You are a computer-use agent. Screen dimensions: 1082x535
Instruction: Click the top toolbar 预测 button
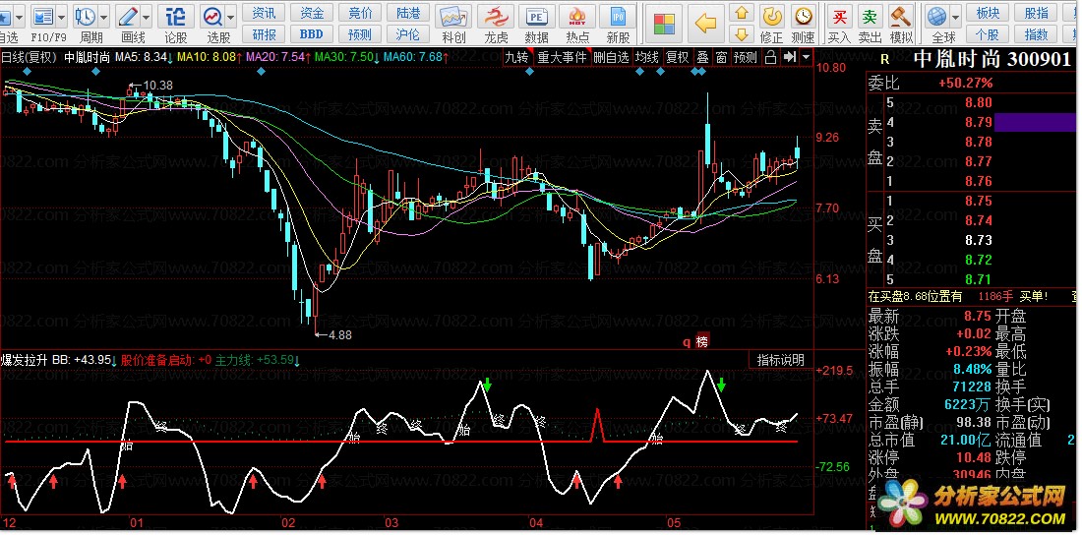(360, 33)
